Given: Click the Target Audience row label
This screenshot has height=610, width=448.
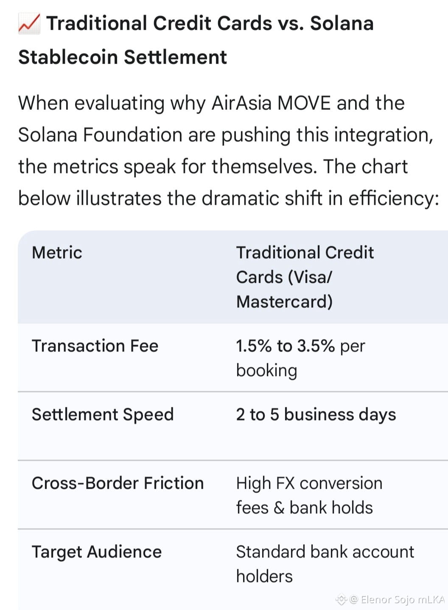Looking at the screenshot, I should point(97,552).
